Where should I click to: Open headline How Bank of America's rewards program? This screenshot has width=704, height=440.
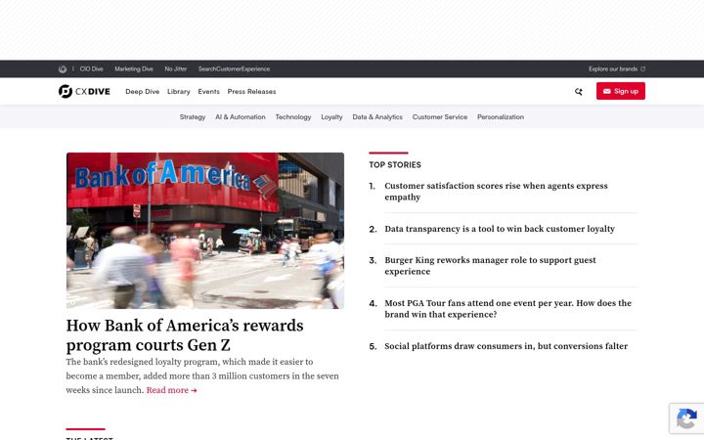185,335
